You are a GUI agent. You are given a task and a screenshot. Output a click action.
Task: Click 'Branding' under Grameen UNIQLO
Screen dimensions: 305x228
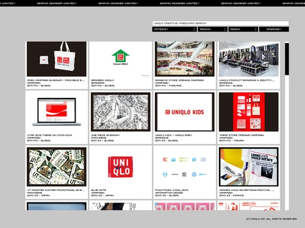coord(98,83)
